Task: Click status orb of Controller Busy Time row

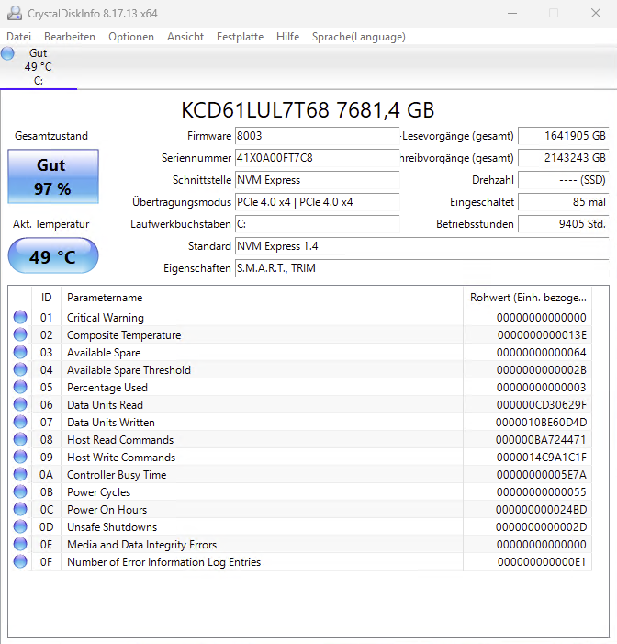Action: (20, 474)
